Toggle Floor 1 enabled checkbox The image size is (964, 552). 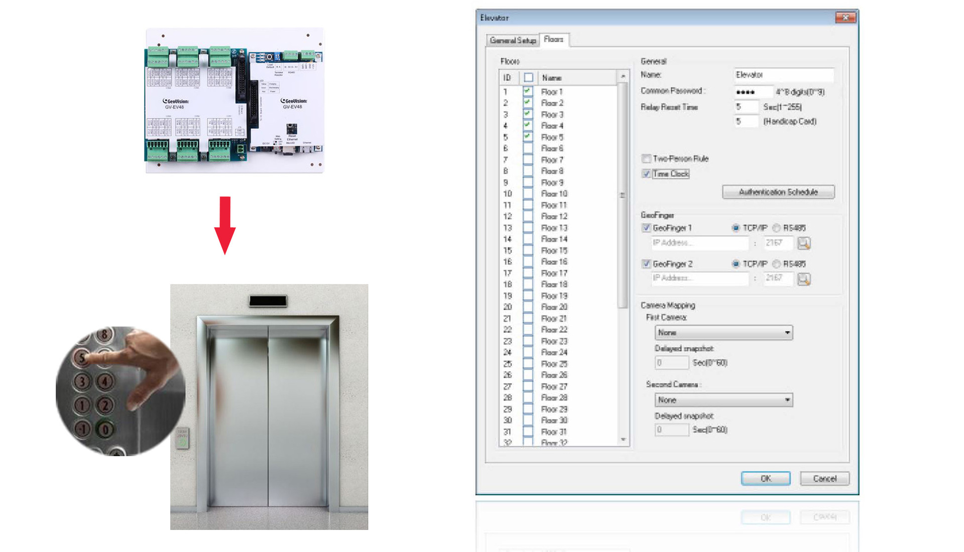tap(529, 91)
